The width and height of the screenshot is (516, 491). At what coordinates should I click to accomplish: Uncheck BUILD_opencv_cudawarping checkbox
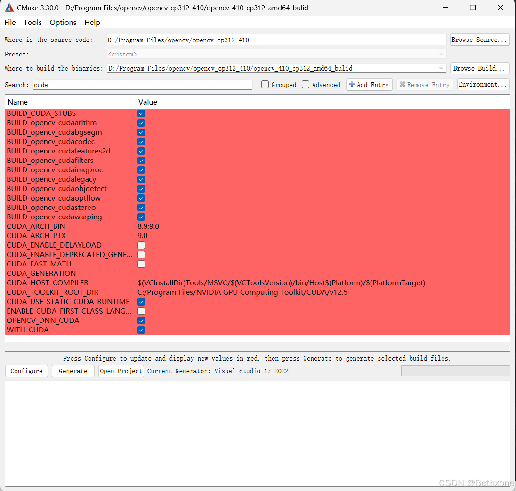[x=141, y=217]
